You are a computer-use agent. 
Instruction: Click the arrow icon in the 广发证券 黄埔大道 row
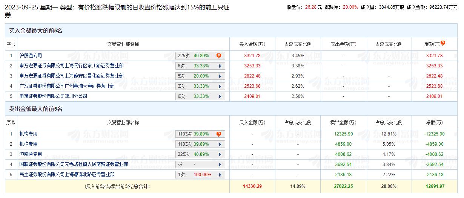coord(220,86)
